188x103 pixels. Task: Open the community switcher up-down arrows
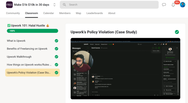coord(54,5)
